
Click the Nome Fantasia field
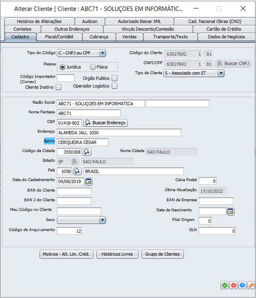coord(89,113)
